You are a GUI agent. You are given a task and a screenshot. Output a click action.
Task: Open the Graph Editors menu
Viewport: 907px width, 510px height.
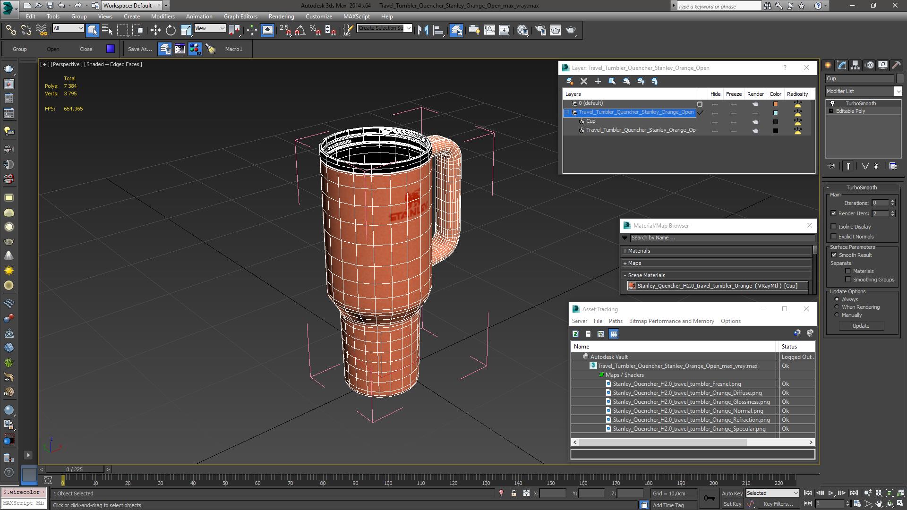coord(240,16)
